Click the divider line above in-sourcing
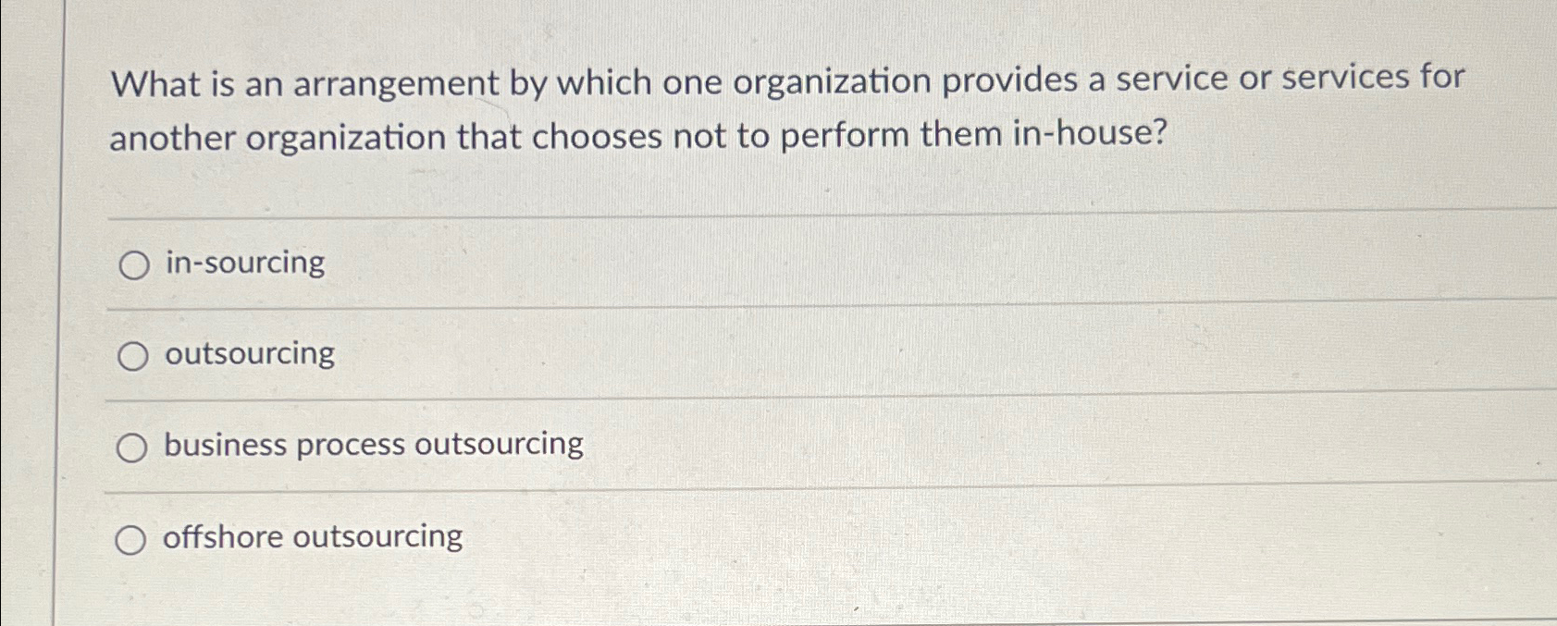 click(740, 218)
